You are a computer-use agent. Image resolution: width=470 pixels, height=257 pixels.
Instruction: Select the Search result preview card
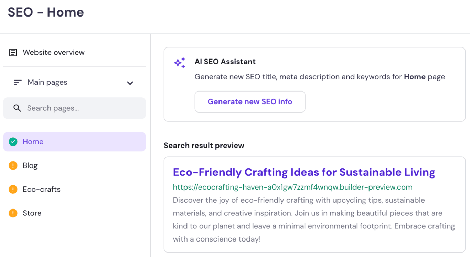[x=314, y=205]
